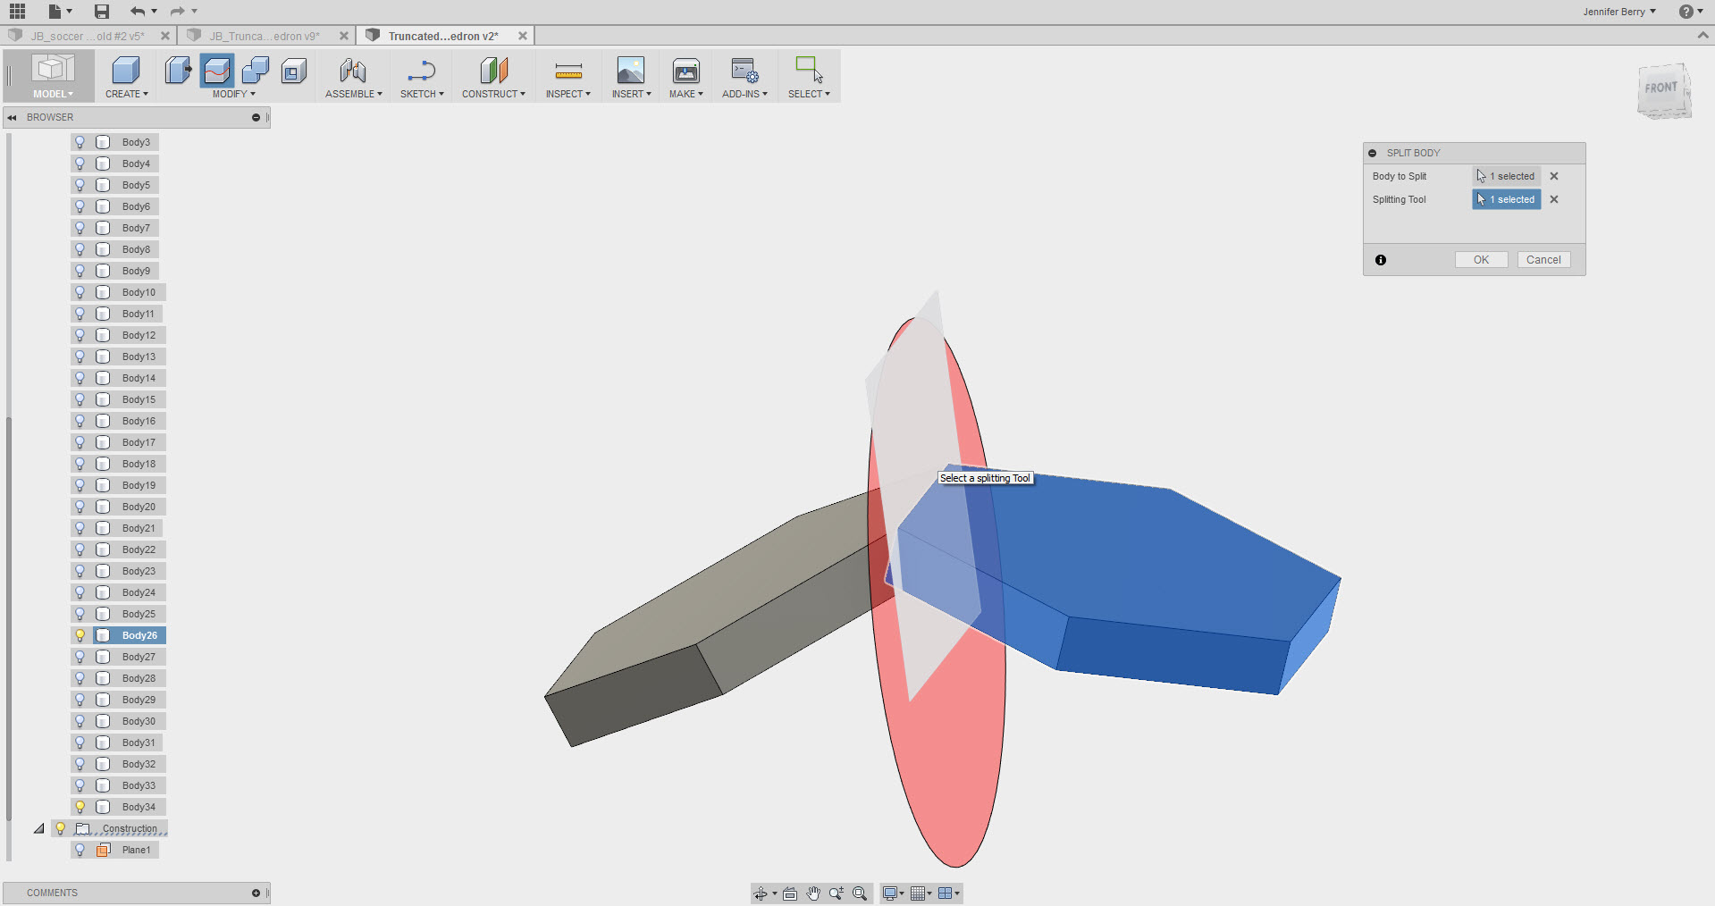
Task: Select the Pan tool in navigation bar
Action: (813, 893)
